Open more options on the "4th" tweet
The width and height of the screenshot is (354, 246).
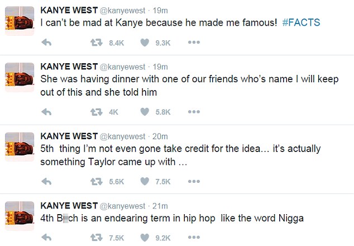[x=194, y=238]
